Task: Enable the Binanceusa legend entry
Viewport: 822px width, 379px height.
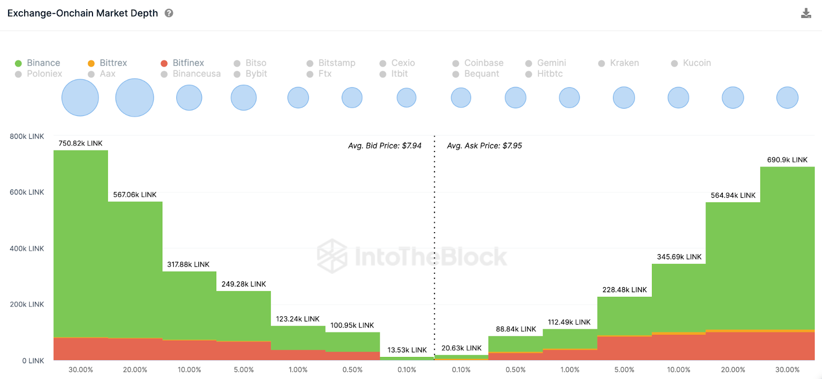Action: pyautogui.click(x=191, y=74)
